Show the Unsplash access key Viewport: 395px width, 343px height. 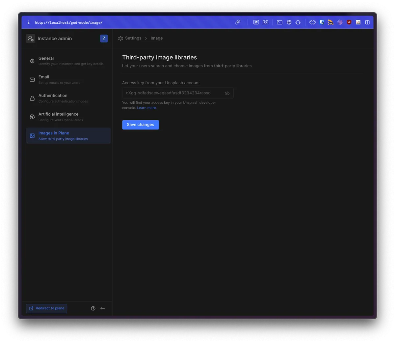(x=227, y=93)
